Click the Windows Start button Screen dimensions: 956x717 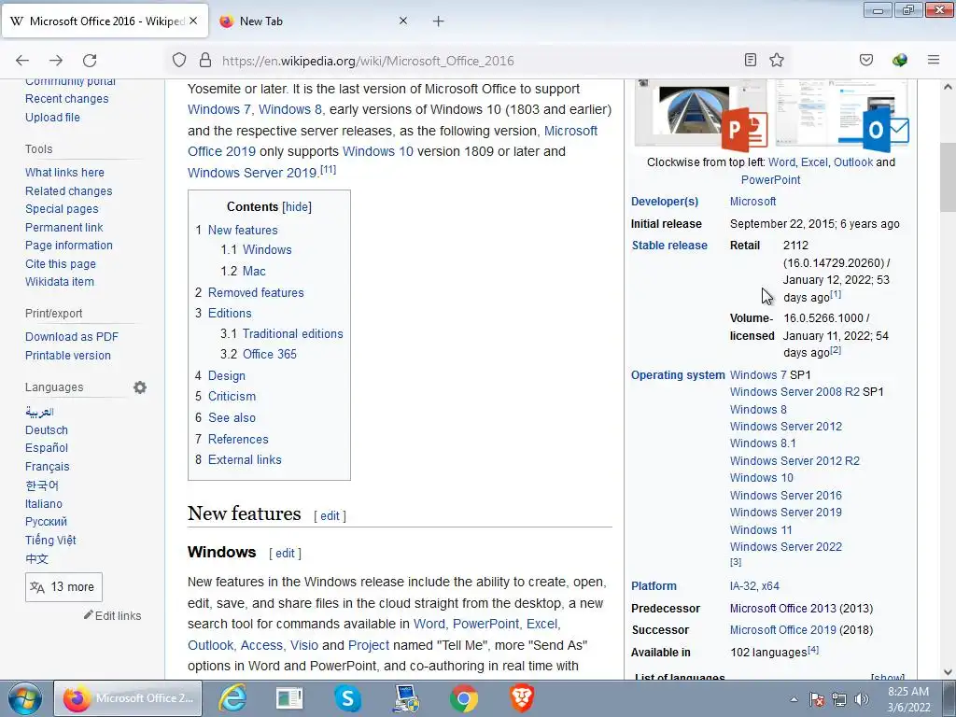(x=24, y=698)
